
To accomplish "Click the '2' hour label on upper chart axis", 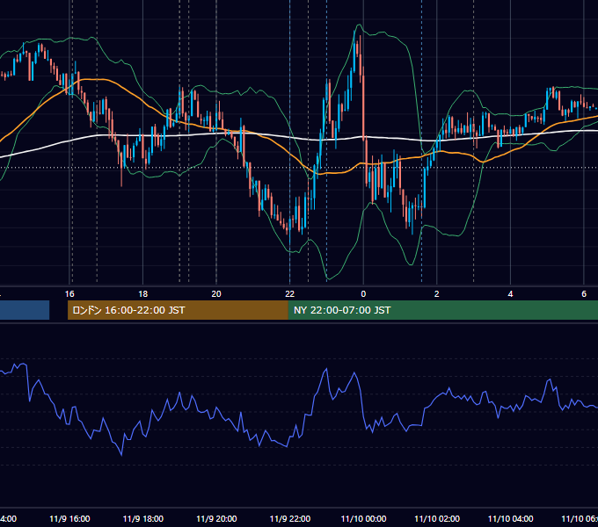I will point(437,294).
